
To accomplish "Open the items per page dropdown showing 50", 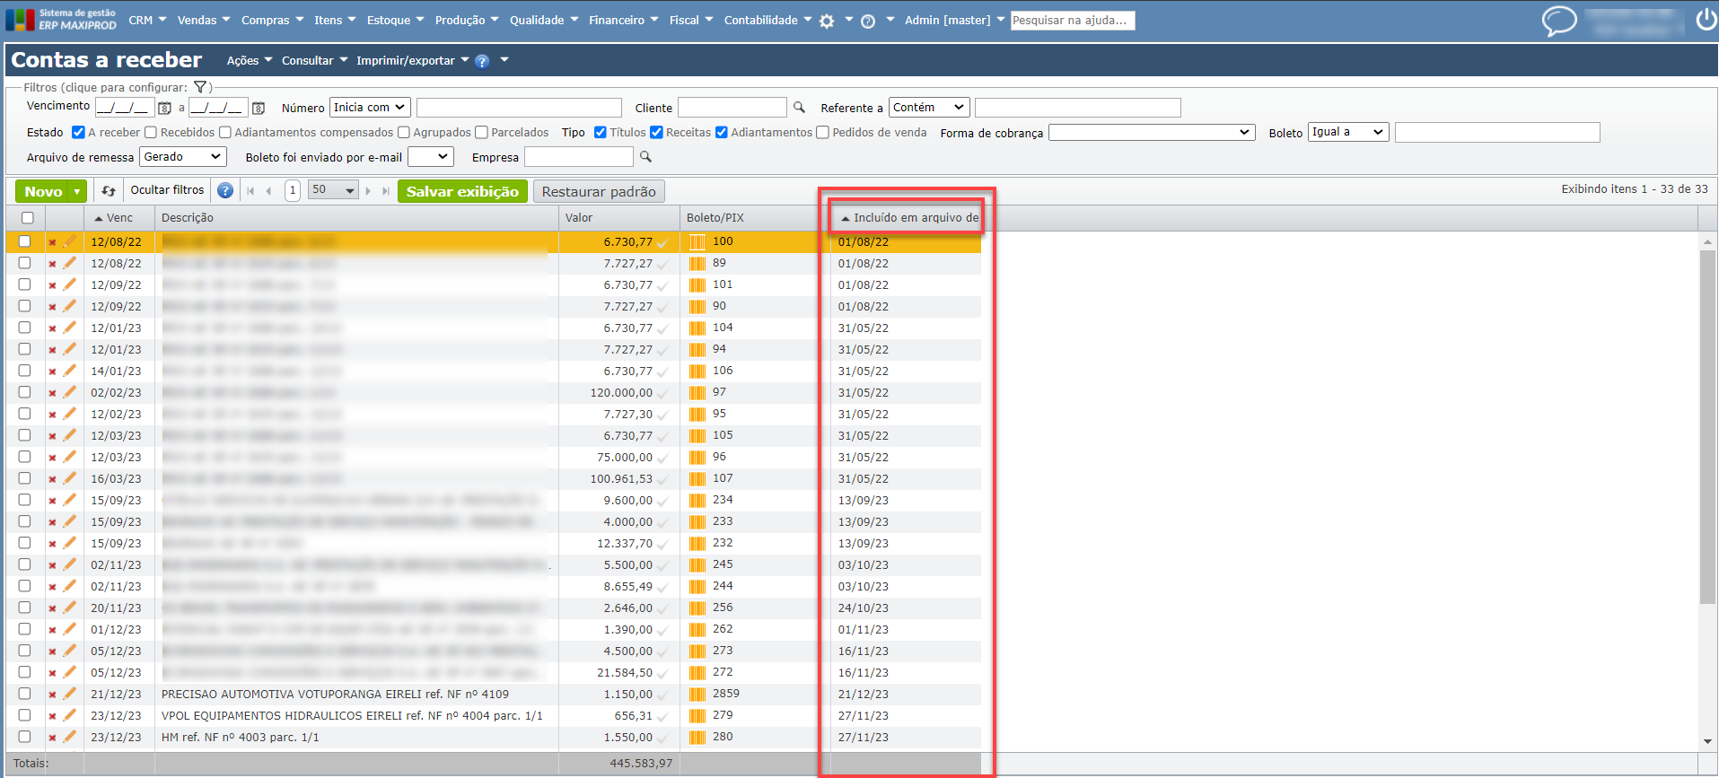I will click(x=333, y=190).
